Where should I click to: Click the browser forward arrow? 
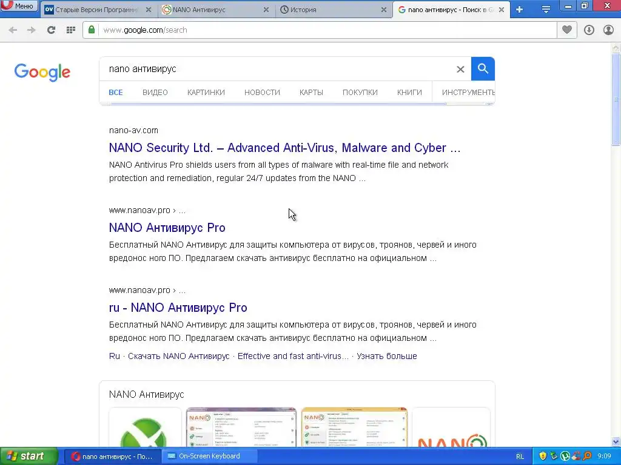[32, 30]
